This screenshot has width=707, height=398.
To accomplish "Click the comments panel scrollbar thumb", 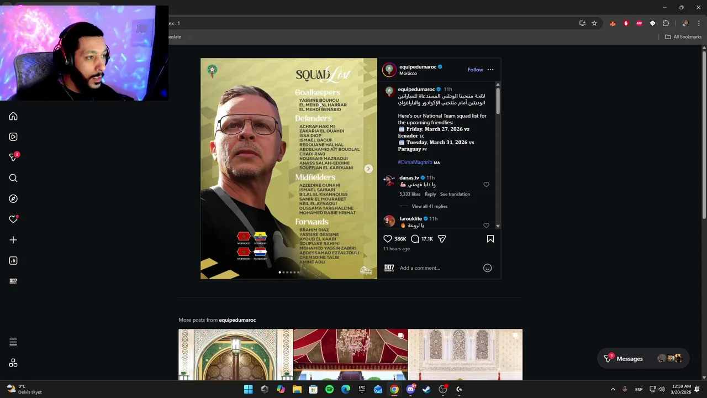I will [x=498, y=102].
